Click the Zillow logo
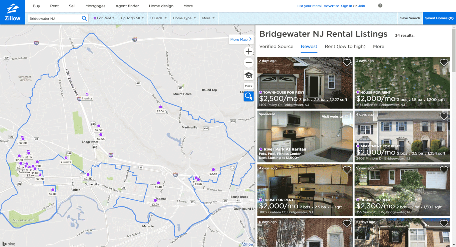This screenshot has height=247, width=456. 13,12
